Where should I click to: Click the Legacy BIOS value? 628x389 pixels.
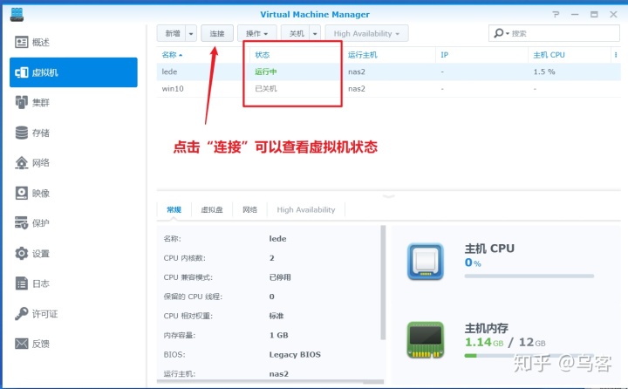295,354
